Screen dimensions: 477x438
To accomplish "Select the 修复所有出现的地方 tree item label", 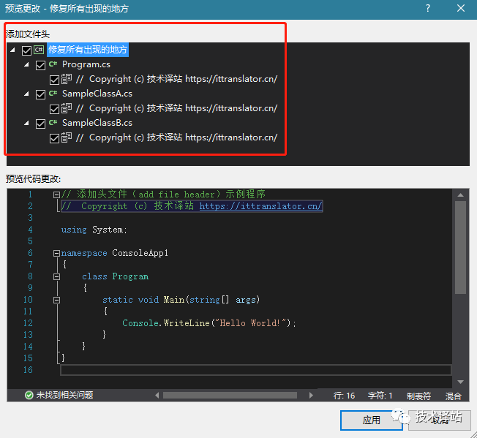I will coord(88,50).
